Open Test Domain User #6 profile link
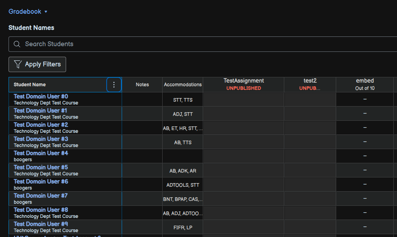397x237 pixels. click(41, 181)
